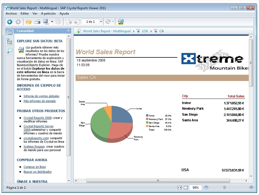
Task: Click the drill-down icon before CA
Action: click(155, 31)
